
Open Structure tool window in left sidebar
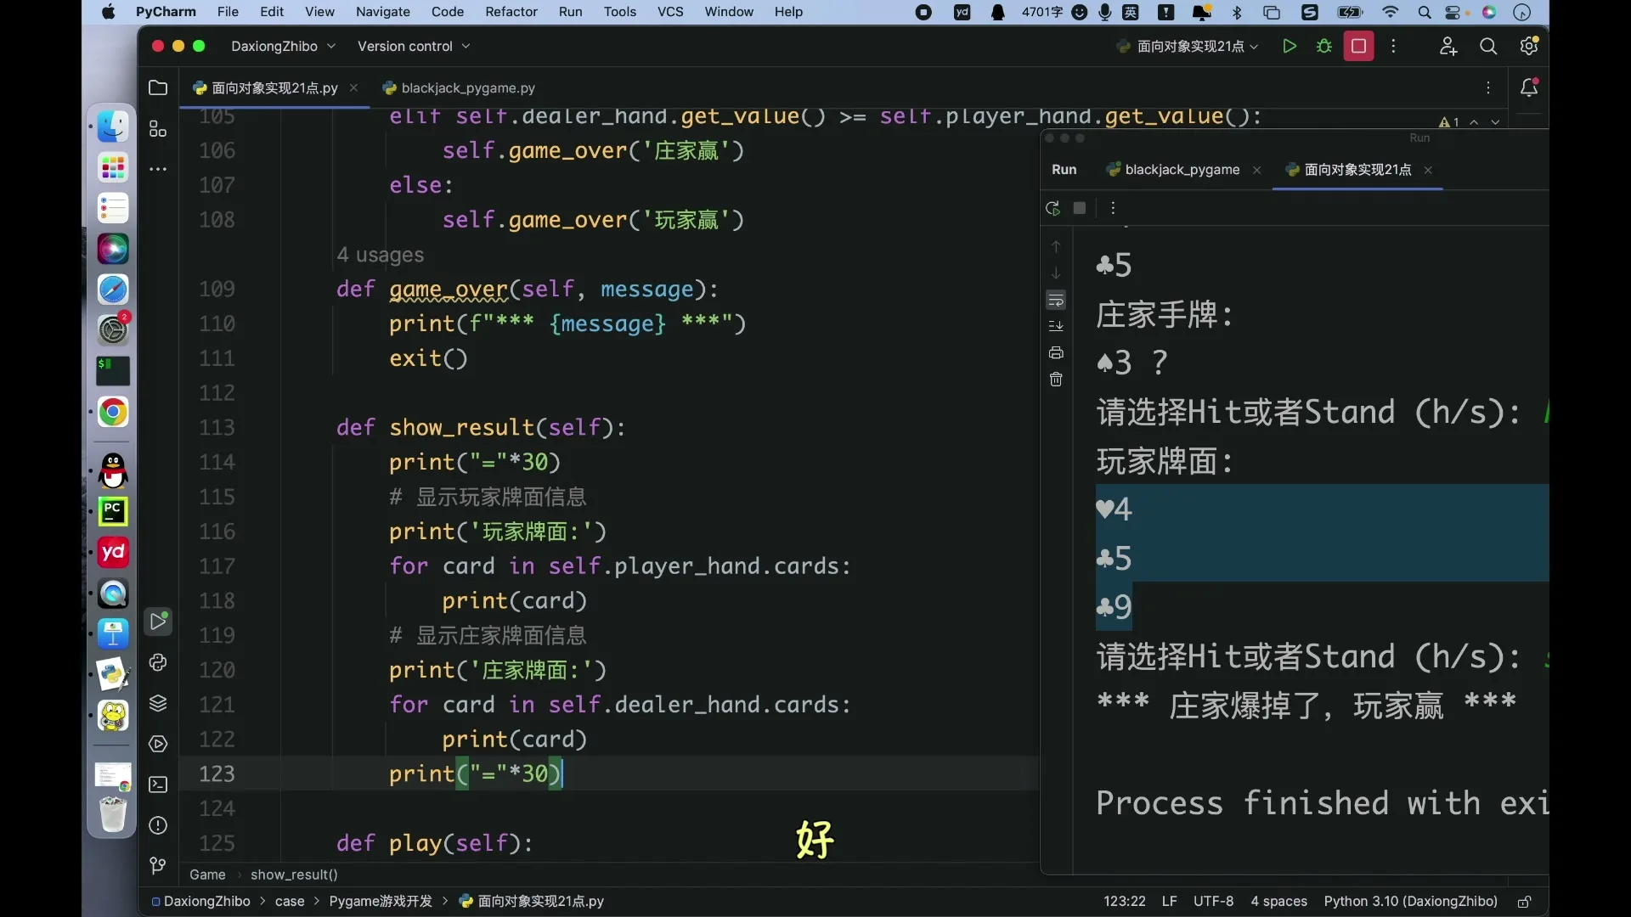coord(158,129)
